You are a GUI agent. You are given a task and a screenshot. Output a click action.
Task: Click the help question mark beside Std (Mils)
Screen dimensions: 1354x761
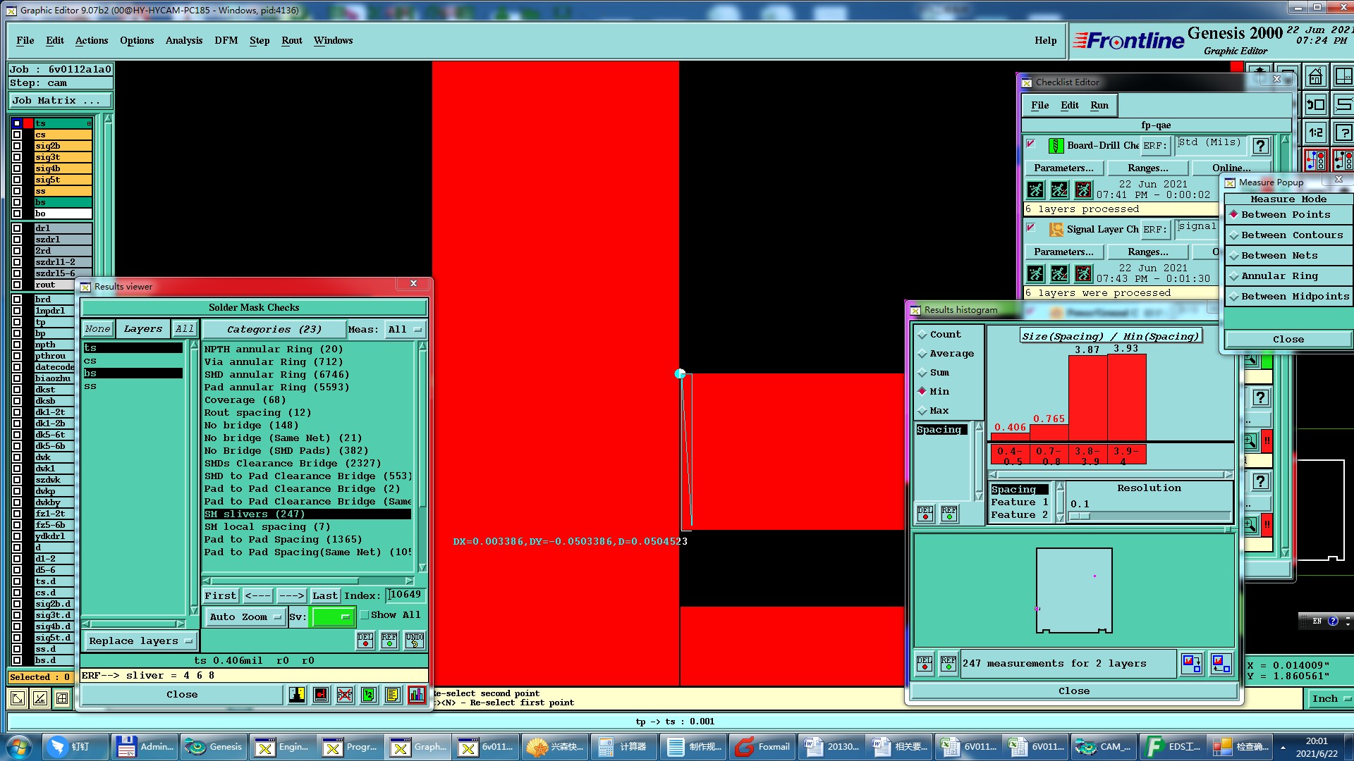[1260, 146]
